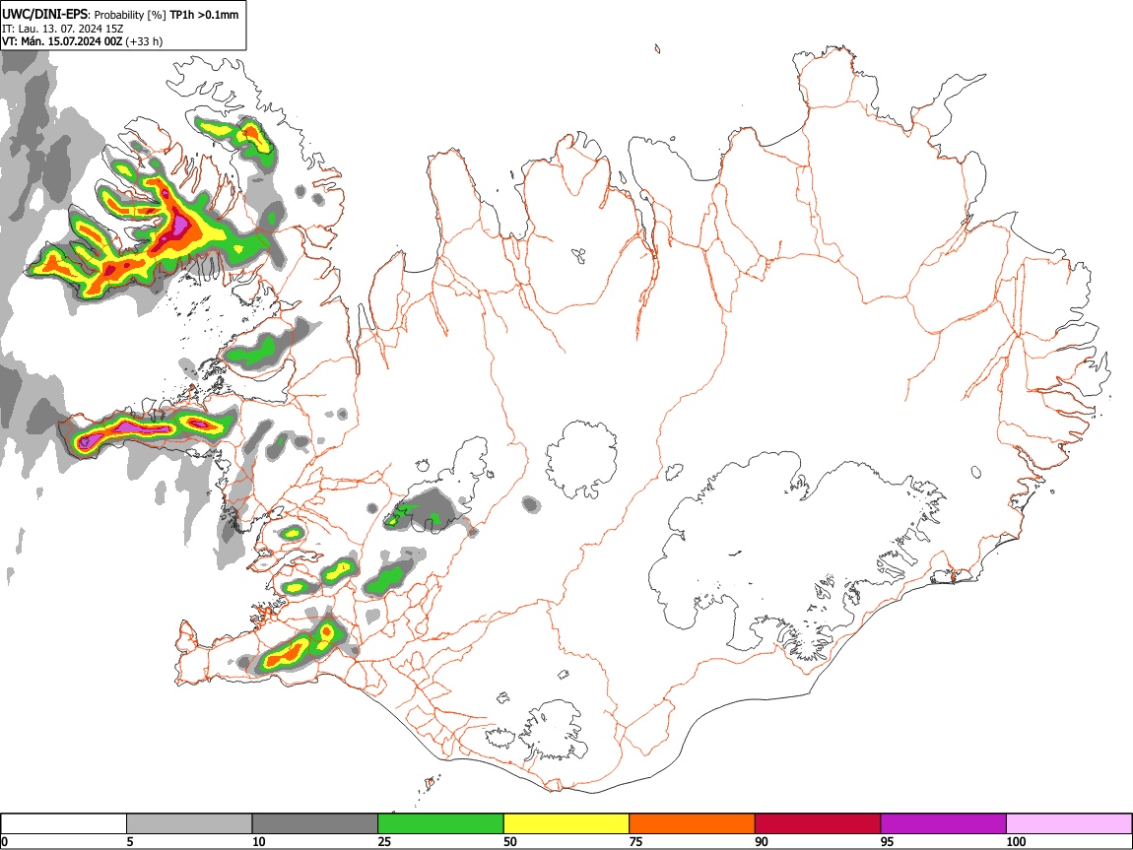Click the legend value label '90'
Viewport: 1133px width, 850px height.
point(762,841)
